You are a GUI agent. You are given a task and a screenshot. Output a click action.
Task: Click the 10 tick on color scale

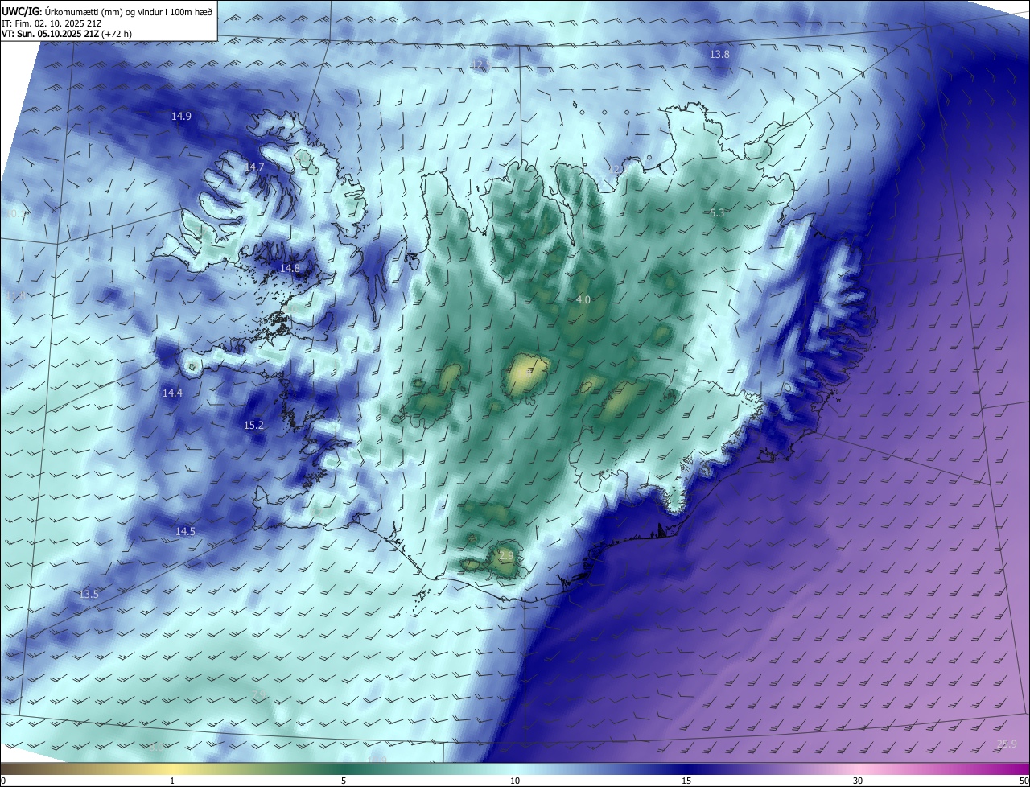[x=515, y=781]
